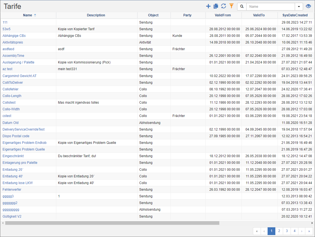Open the Aktivitätspreis tariff link
This screenshot has height=237, width=315.
click(13, 42)
